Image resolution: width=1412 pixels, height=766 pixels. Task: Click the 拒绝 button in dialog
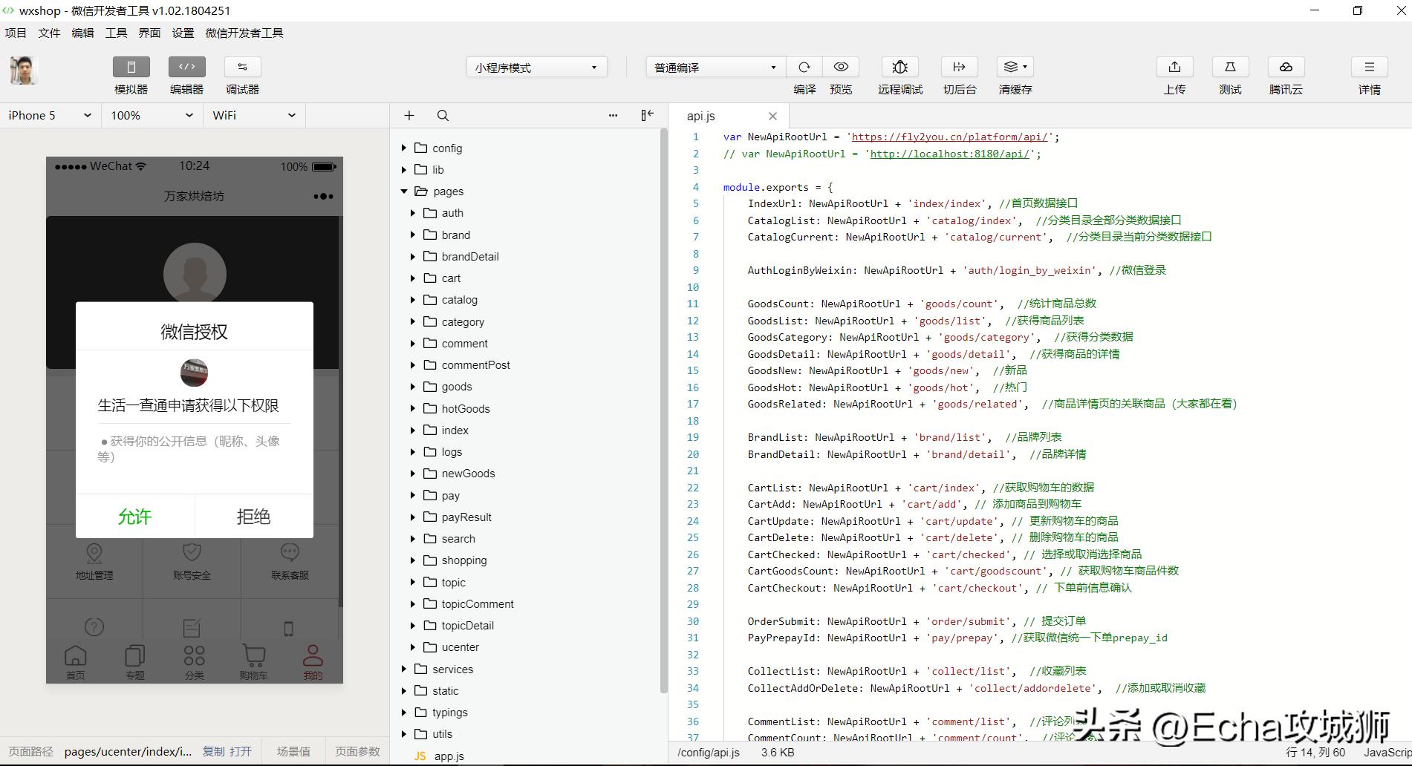point(253,517)
